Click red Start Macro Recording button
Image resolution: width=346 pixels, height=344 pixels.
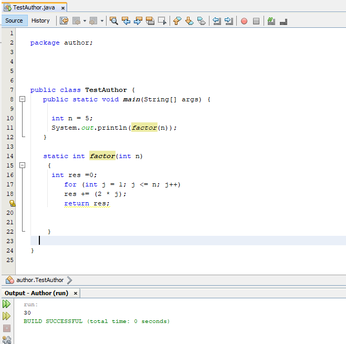(244, 21)
